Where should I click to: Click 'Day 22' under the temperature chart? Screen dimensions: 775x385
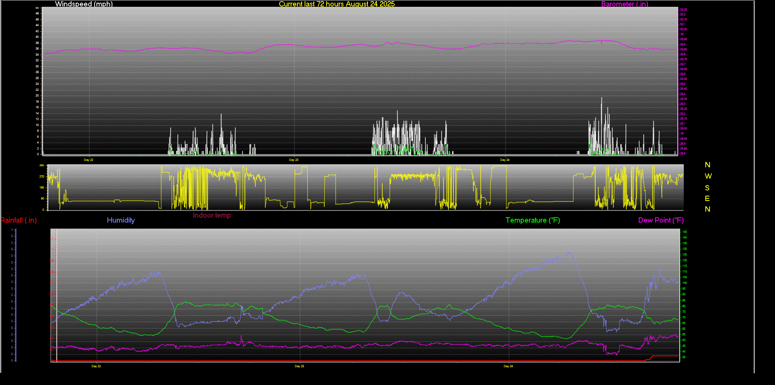(96, 366)
